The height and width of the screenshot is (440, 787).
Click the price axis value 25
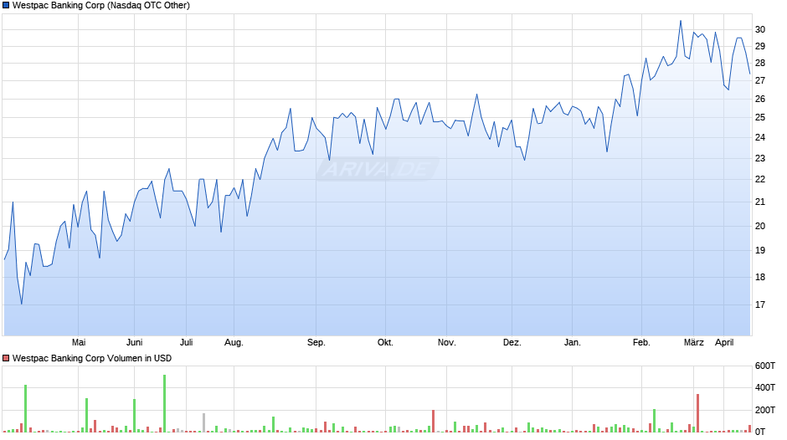[760, 117]
